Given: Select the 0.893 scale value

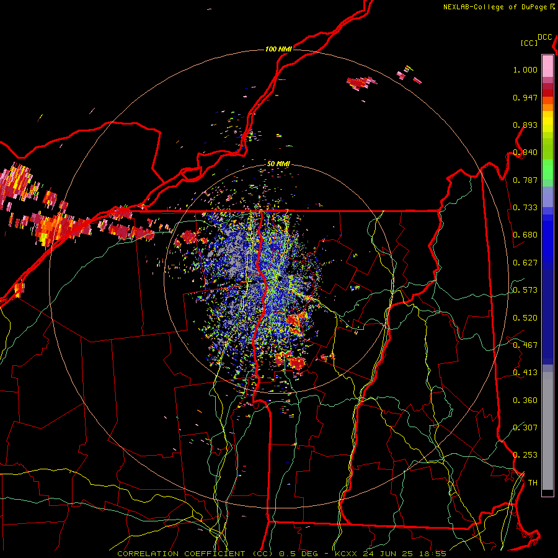Looking at the screenshot, I should click(525, 125).
